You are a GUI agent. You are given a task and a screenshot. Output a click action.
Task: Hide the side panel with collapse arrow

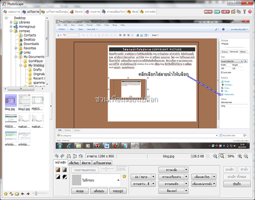(x=51, y=106)
